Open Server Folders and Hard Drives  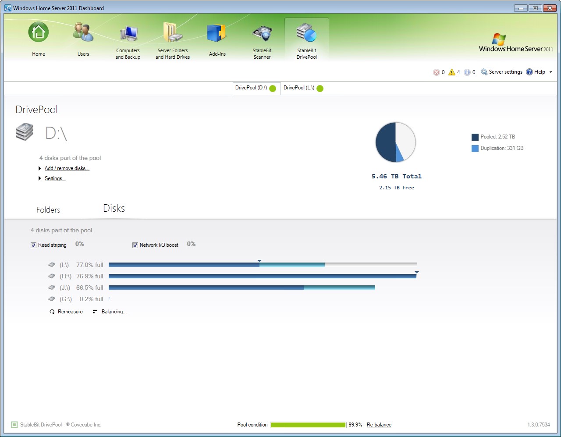click(173, 34)
